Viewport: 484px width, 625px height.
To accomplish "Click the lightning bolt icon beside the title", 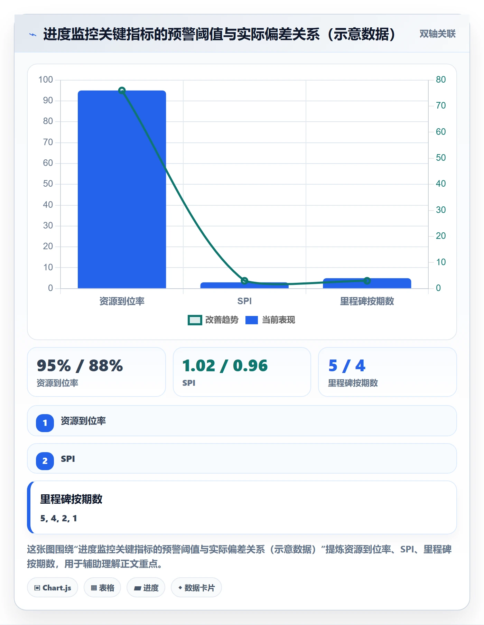I will 33,35.
